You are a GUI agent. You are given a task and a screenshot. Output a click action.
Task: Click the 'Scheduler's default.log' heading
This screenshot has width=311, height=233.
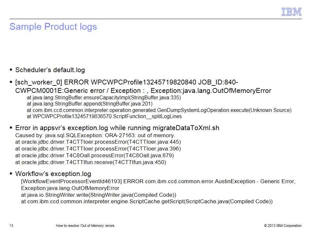coord(50,70)
